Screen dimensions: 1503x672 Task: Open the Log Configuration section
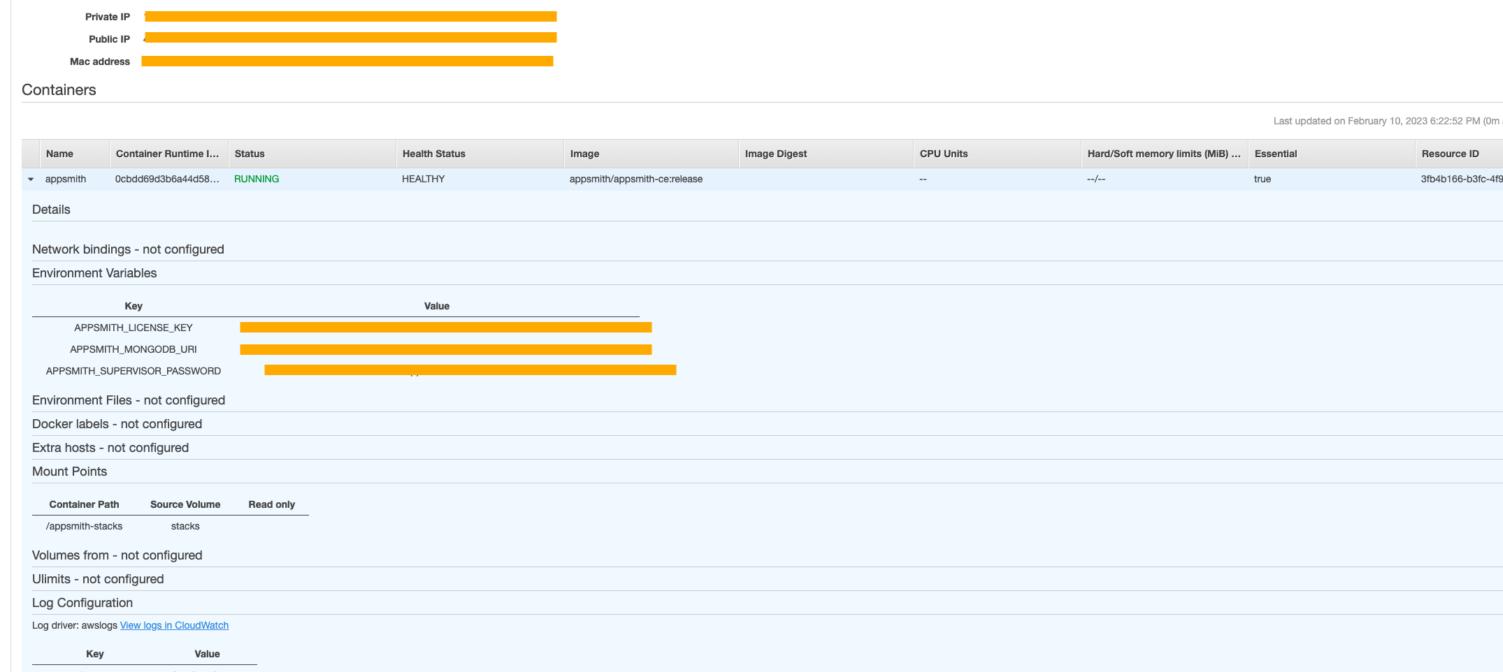pyautogui.click(x=82, y=602)
